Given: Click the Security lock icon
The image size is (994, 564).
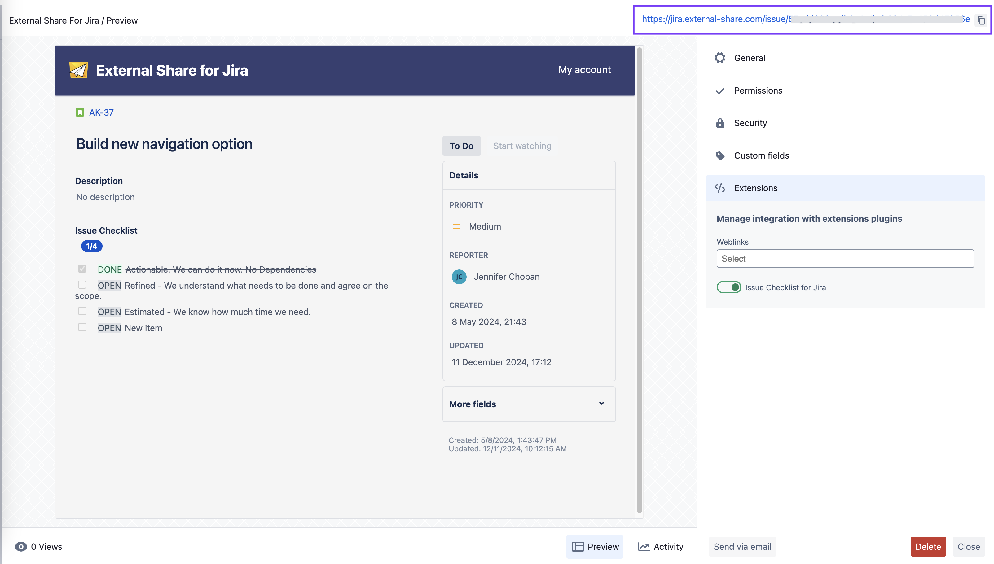Looking at the screenshot, I should 720,123.
